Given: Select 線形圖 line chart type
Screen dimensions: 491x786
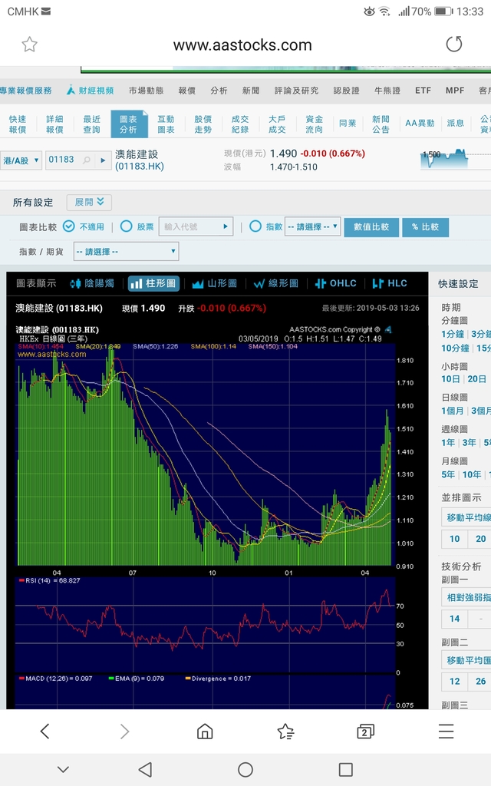Looking at the screenshot, I should [x=276, y=284].
